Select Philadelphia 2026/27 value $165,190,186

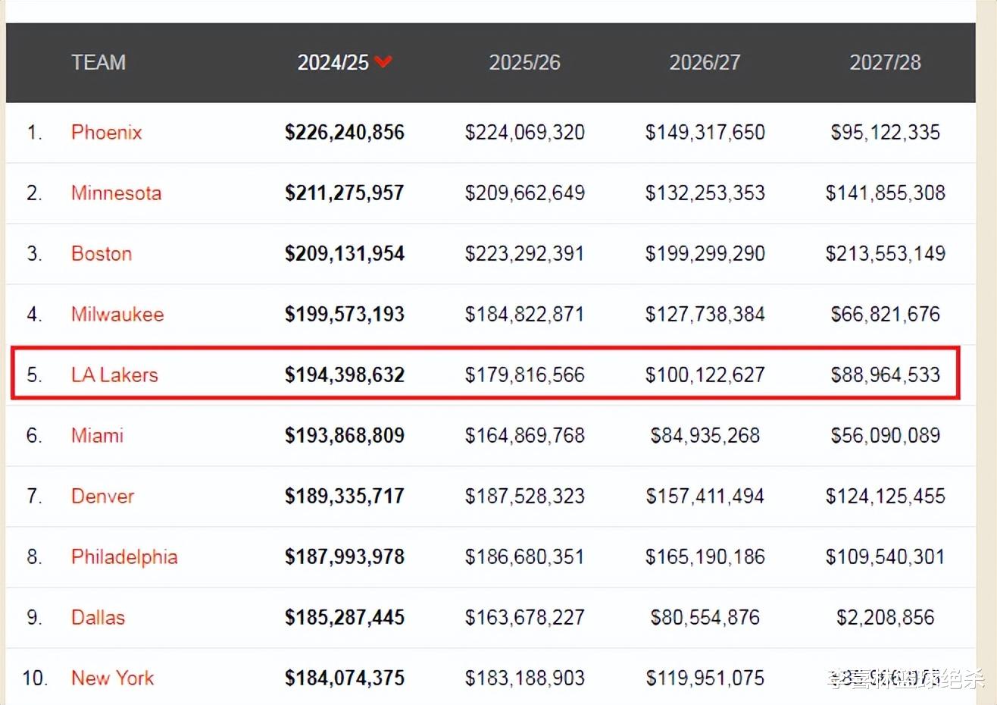(x=705, y=556)
